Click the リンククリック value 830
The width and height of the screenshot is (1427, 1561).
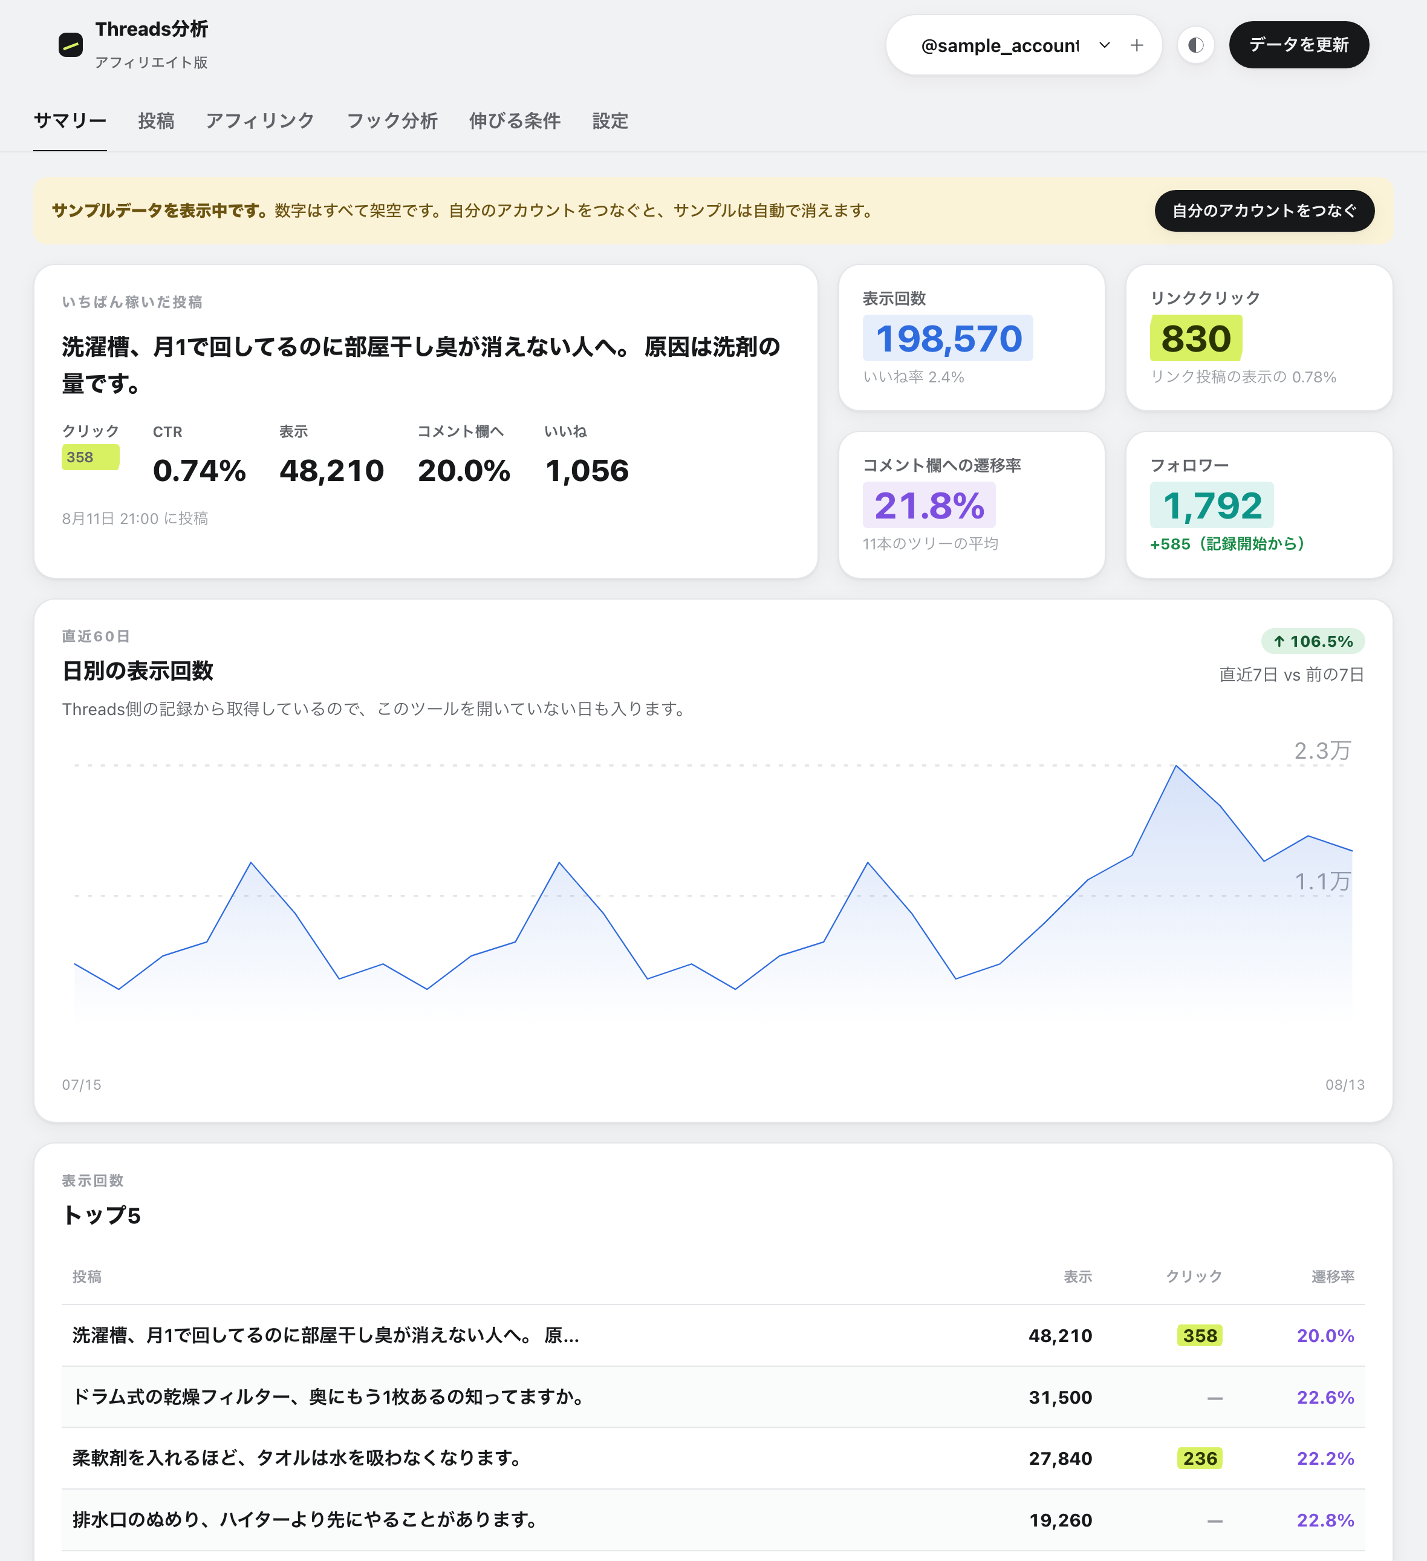(x=1195, y=338)
